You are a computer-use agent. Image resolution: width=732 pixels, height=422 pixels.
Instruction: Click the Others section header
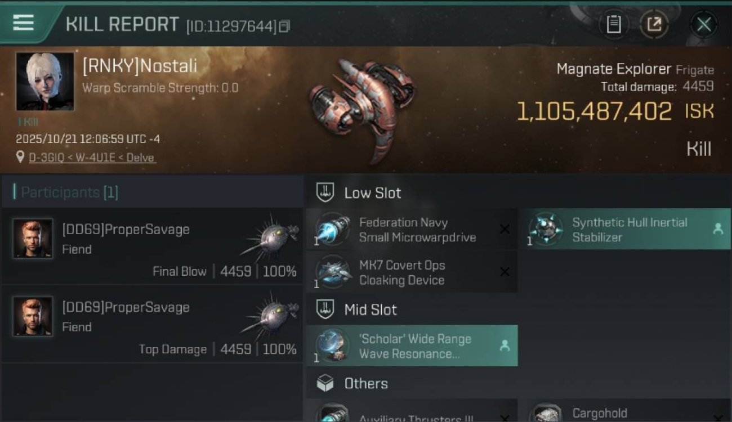pos(365,384)
